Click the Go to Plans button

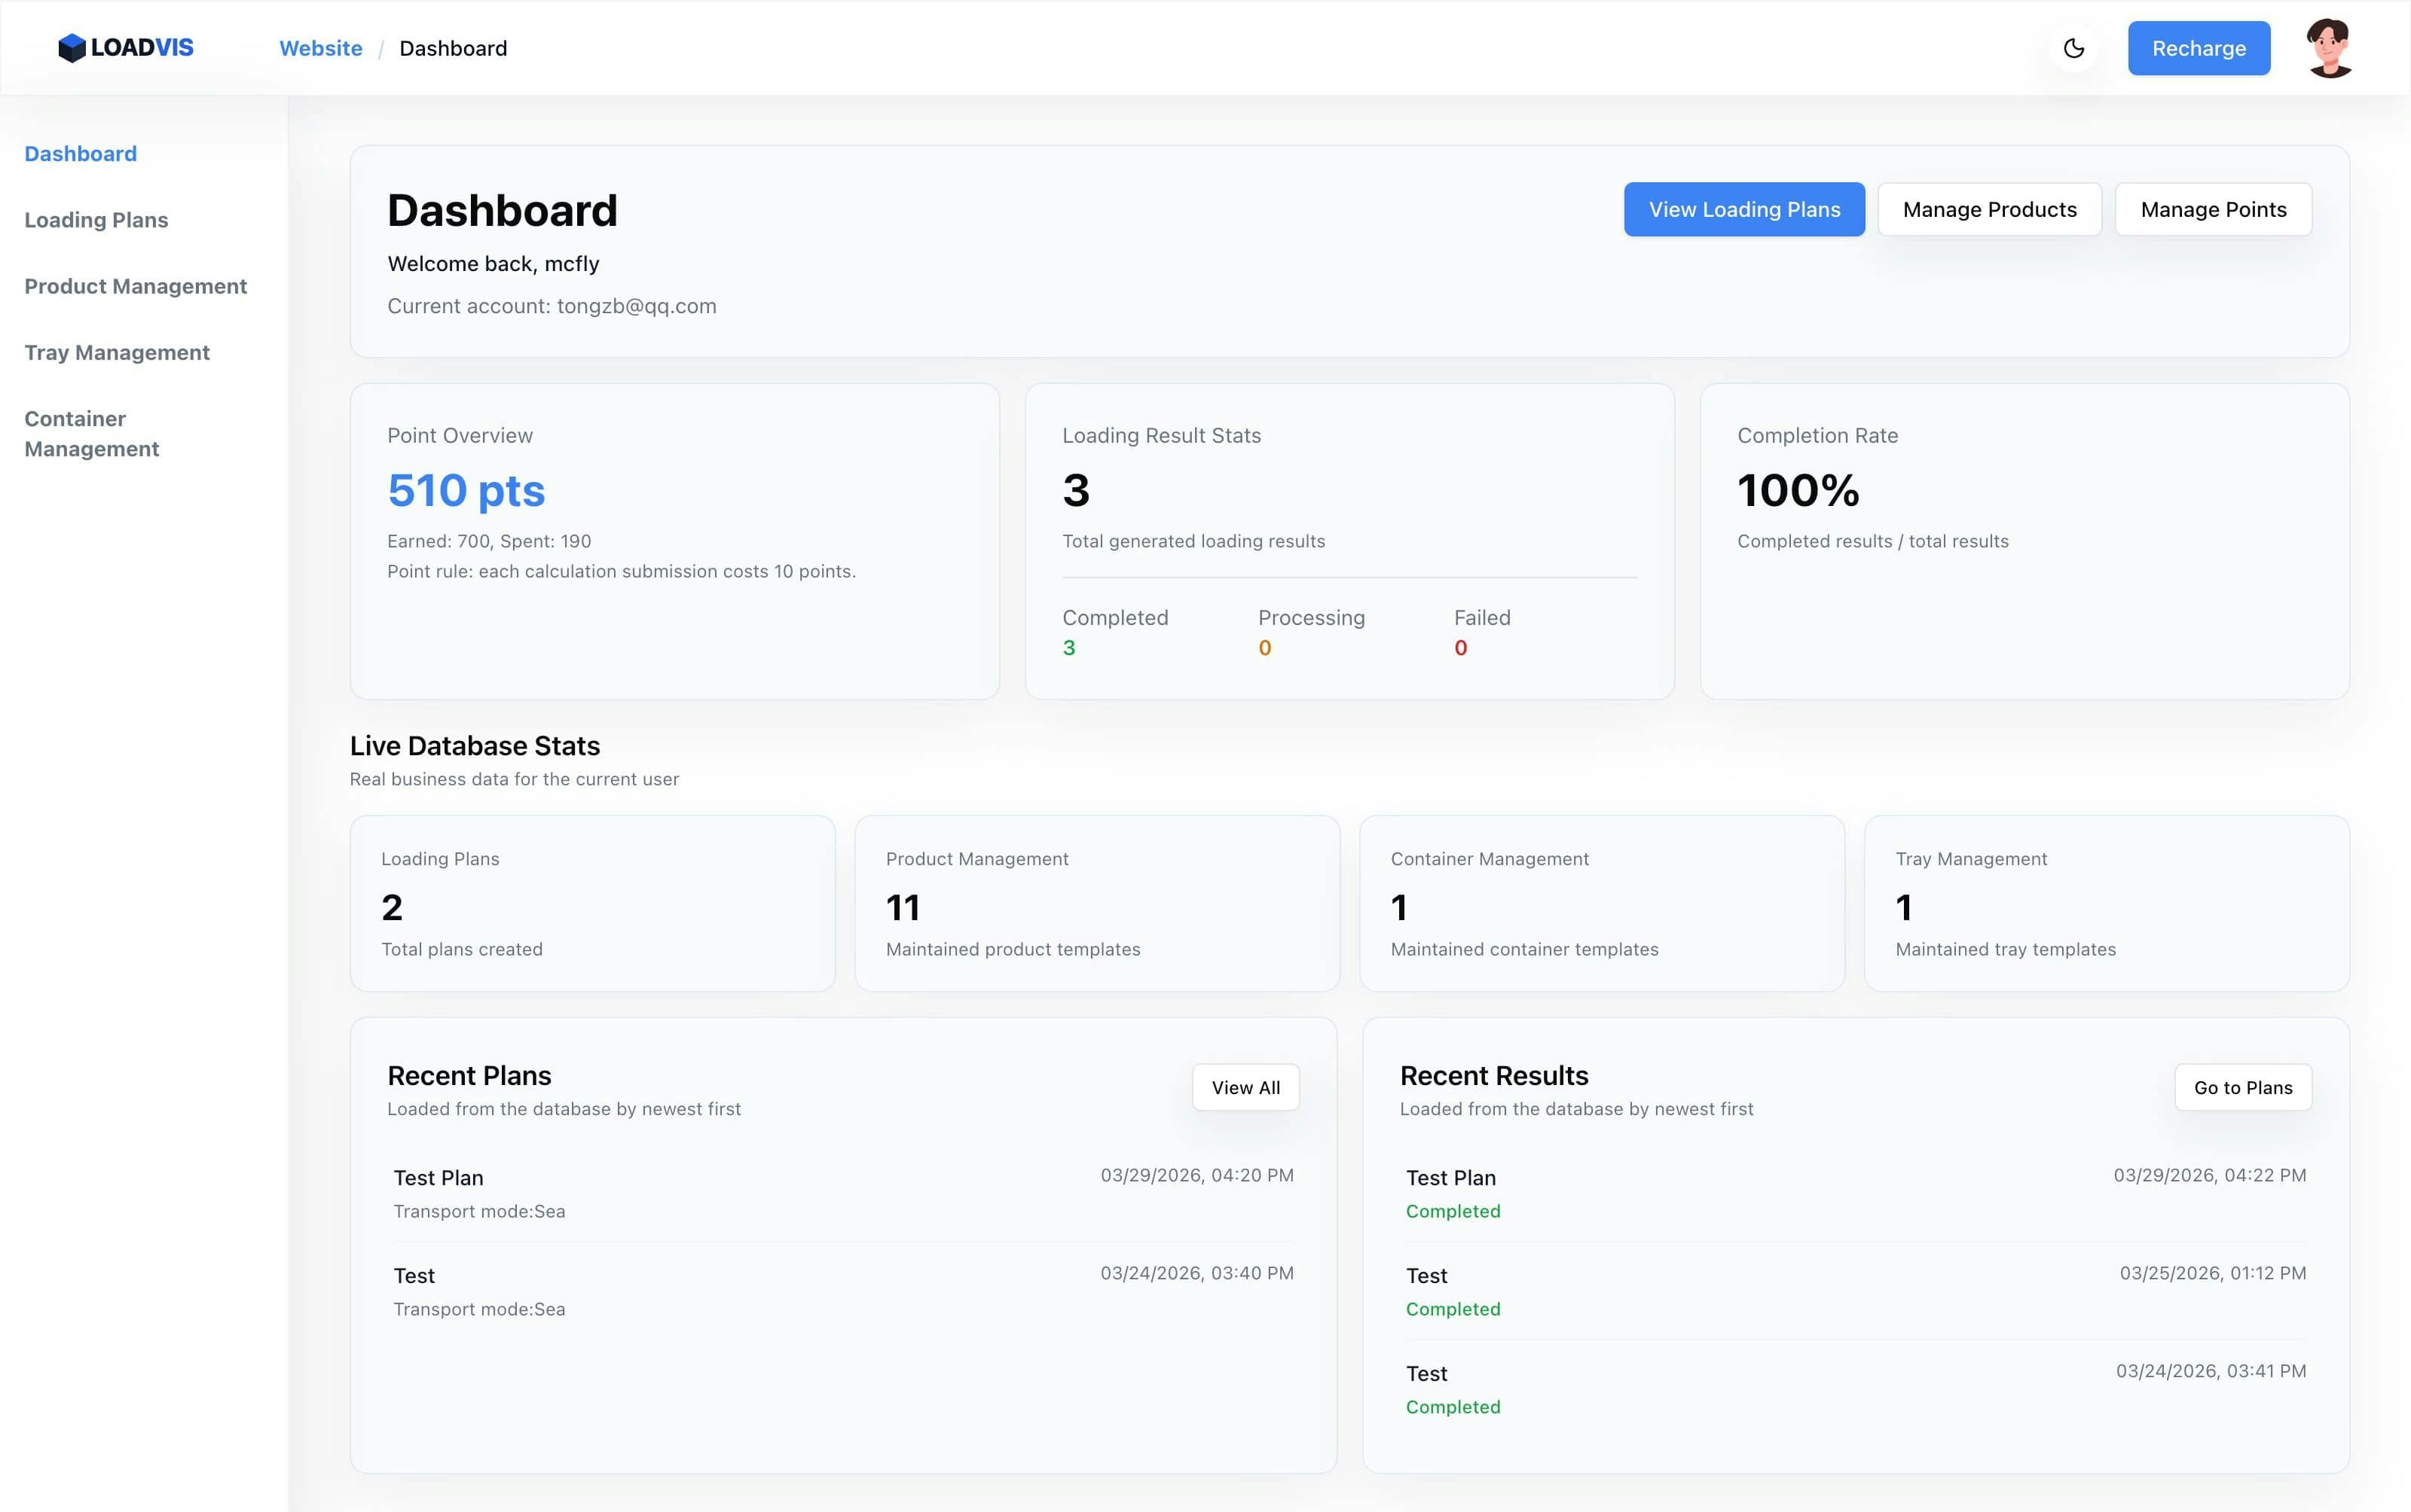(2242, 1087)
